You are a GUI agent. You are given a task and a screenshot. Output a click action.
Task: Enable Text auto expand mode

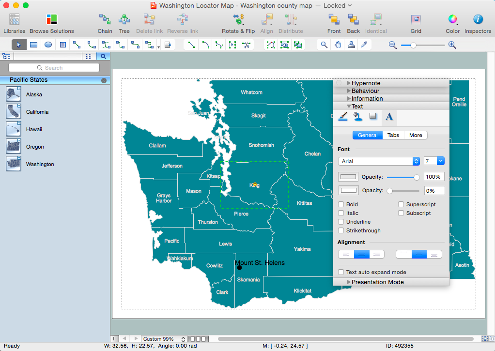click(341, 273)
